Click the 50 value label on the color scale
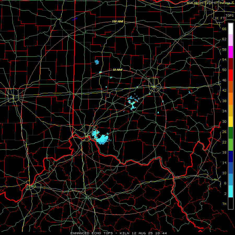Image resolution: width=235 pixels, height=235 pixels. point(224,70)
